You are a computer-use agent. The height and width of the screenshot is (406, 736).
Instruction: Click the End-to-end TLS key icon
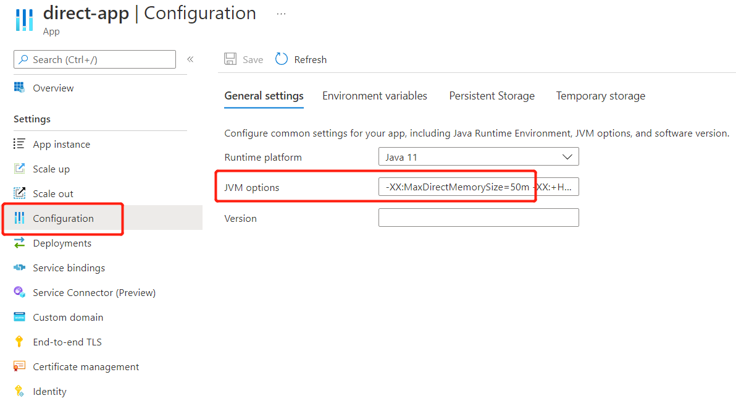point(19,342)
